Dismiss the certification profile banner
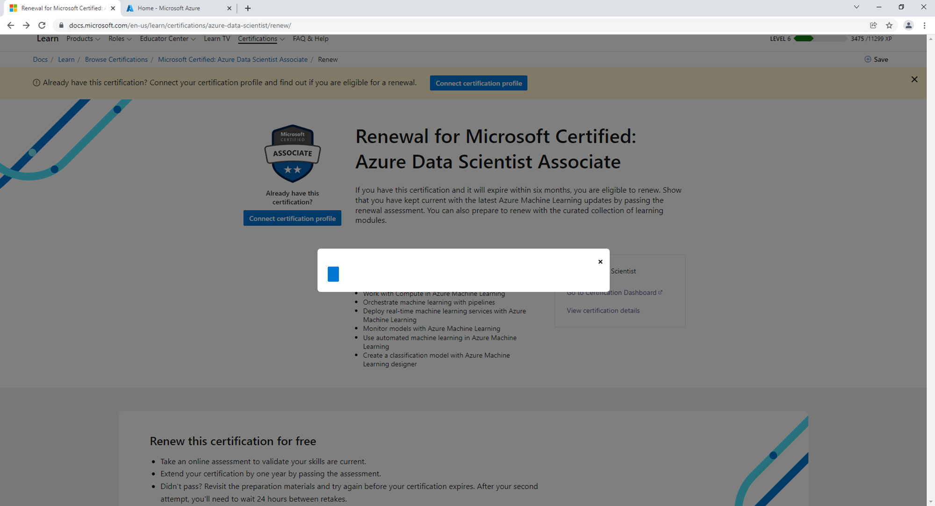Image resolution: width=935 pixels, height=506 pixels. [x=914, y=79]
